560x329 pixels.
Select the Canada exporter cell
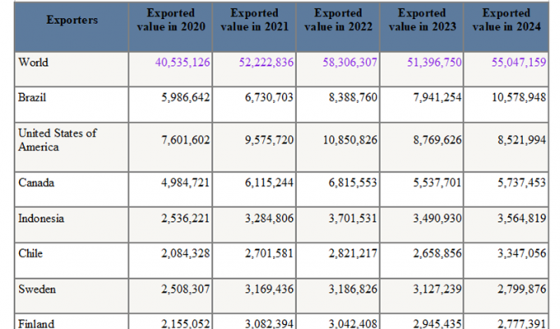35,183
